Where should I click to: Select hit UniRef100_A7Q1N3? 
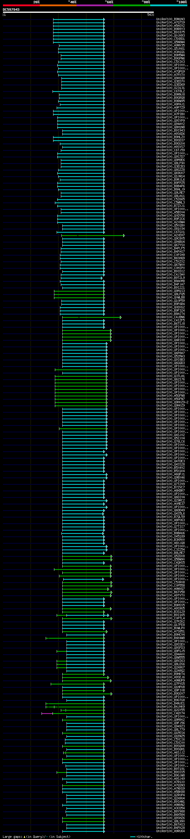click(170, 785)
